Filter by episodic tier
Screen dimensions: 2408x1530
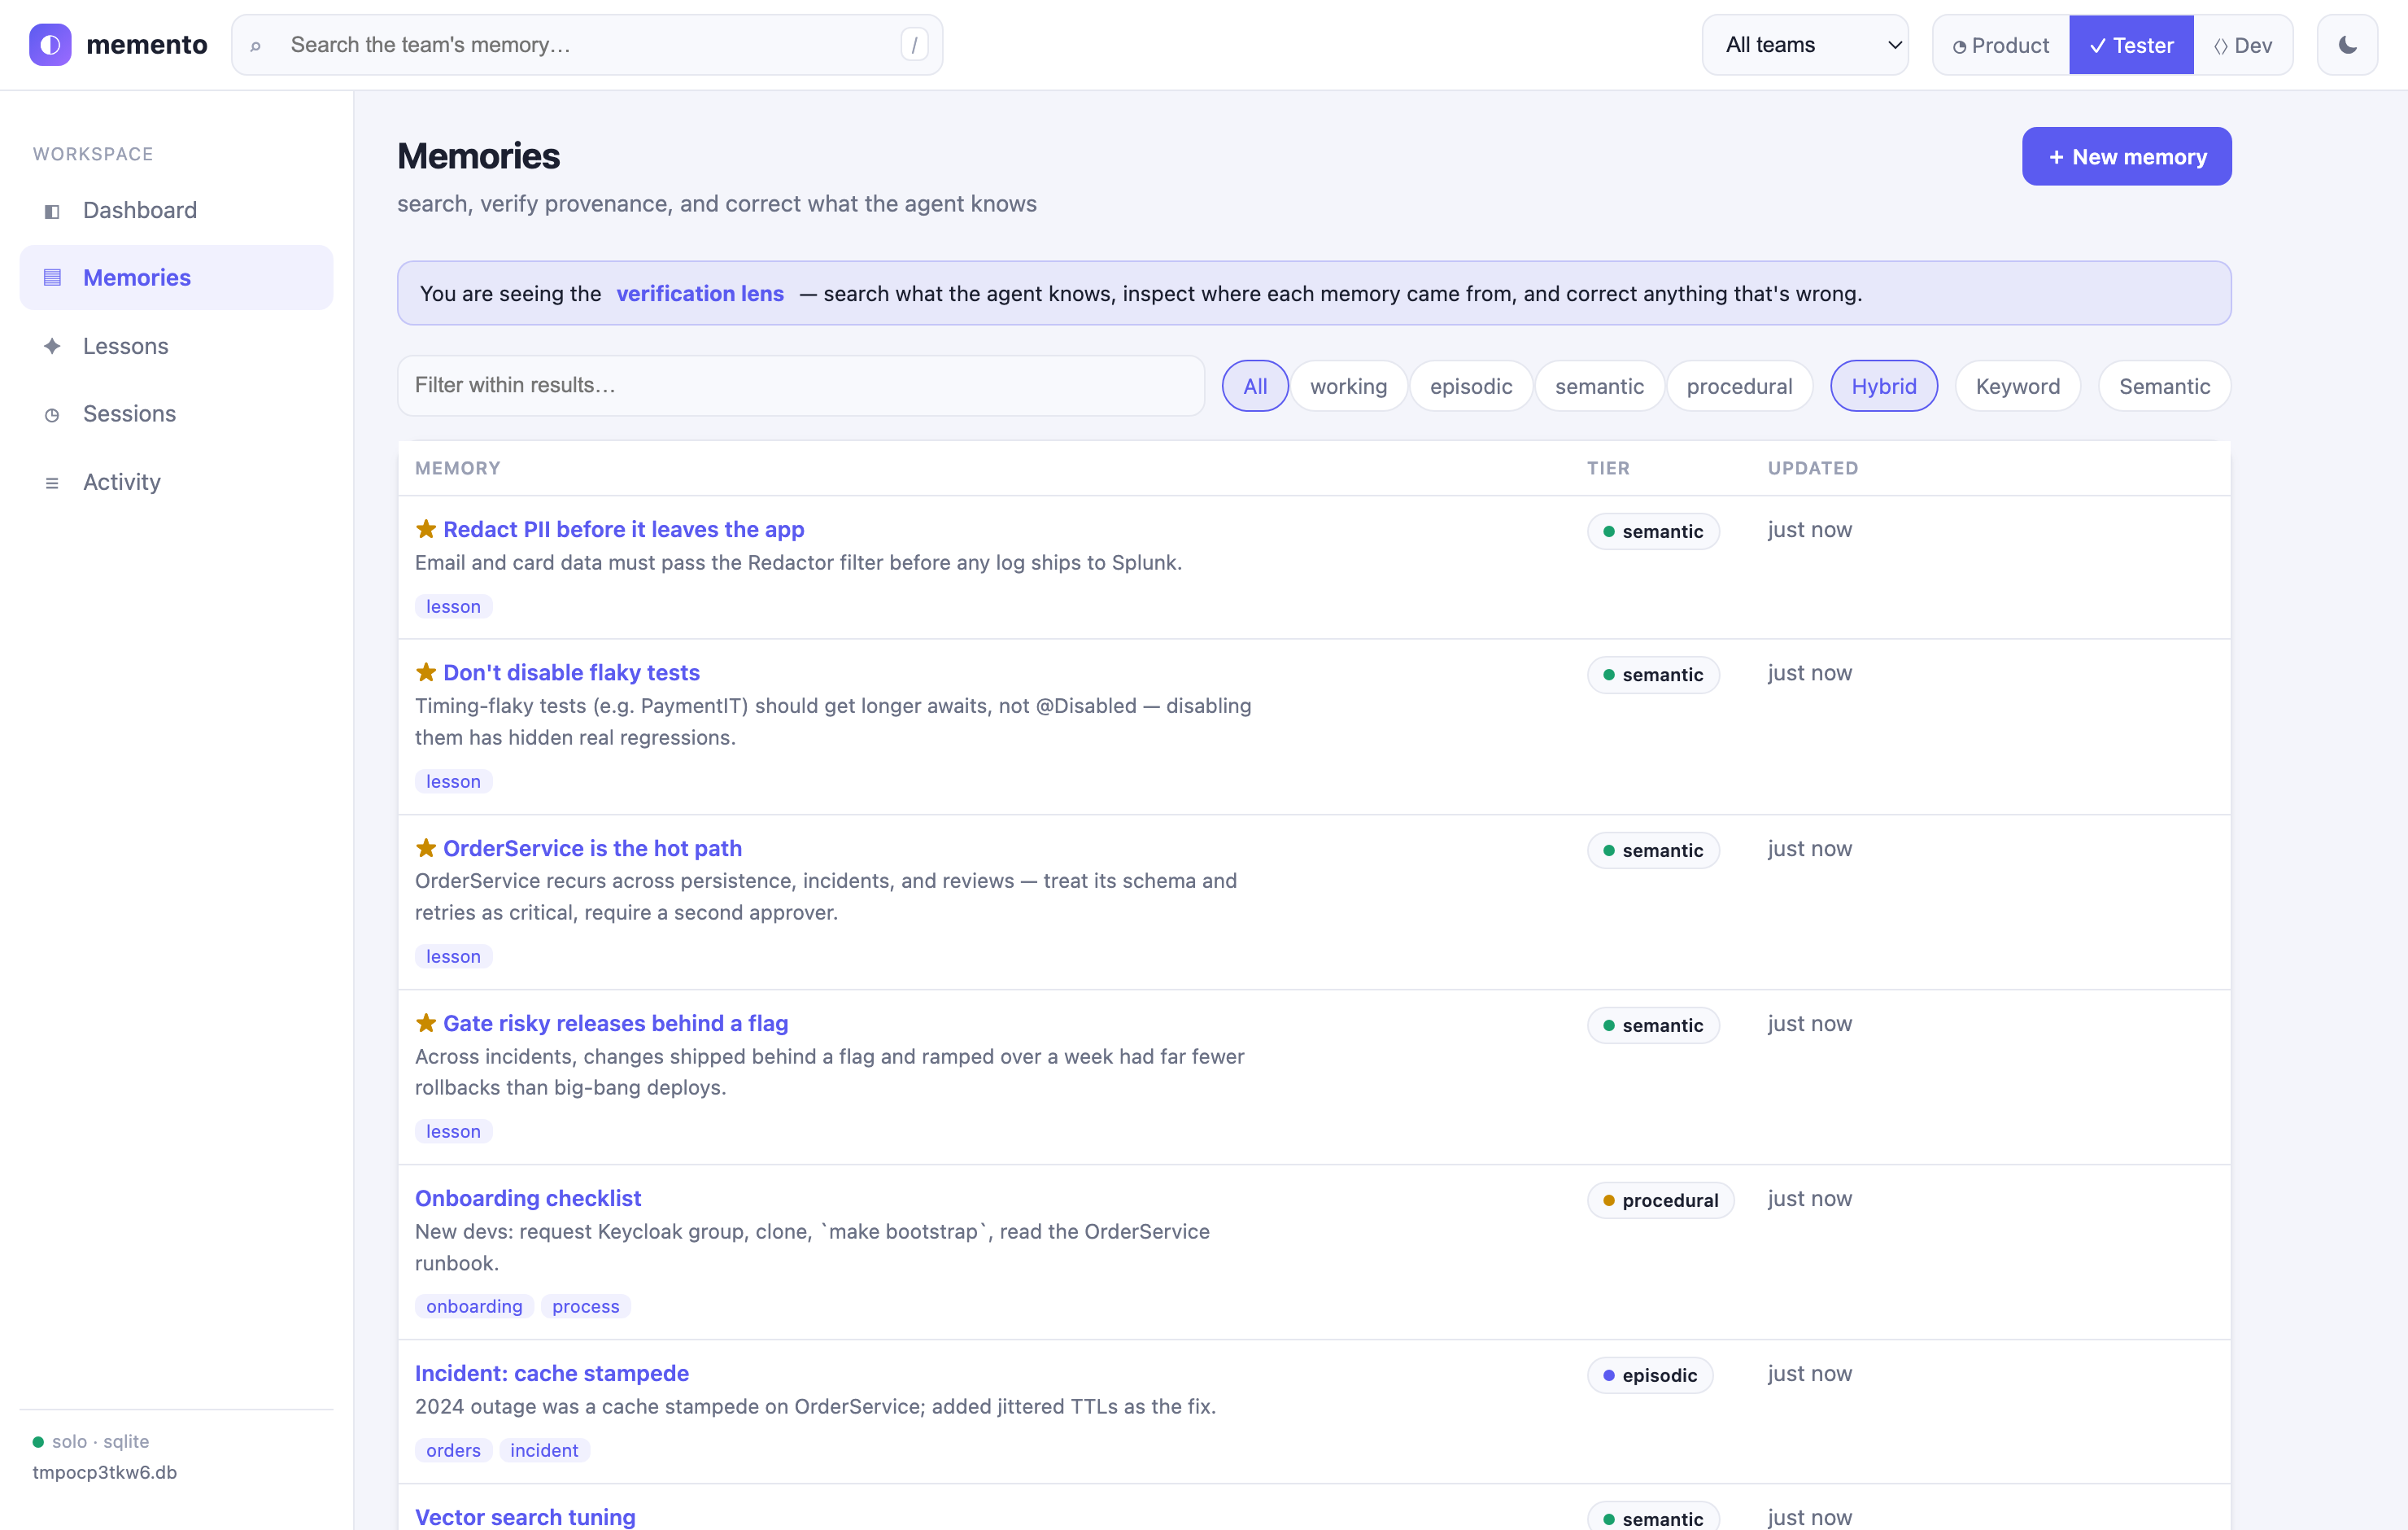[x=1471, y=387]
